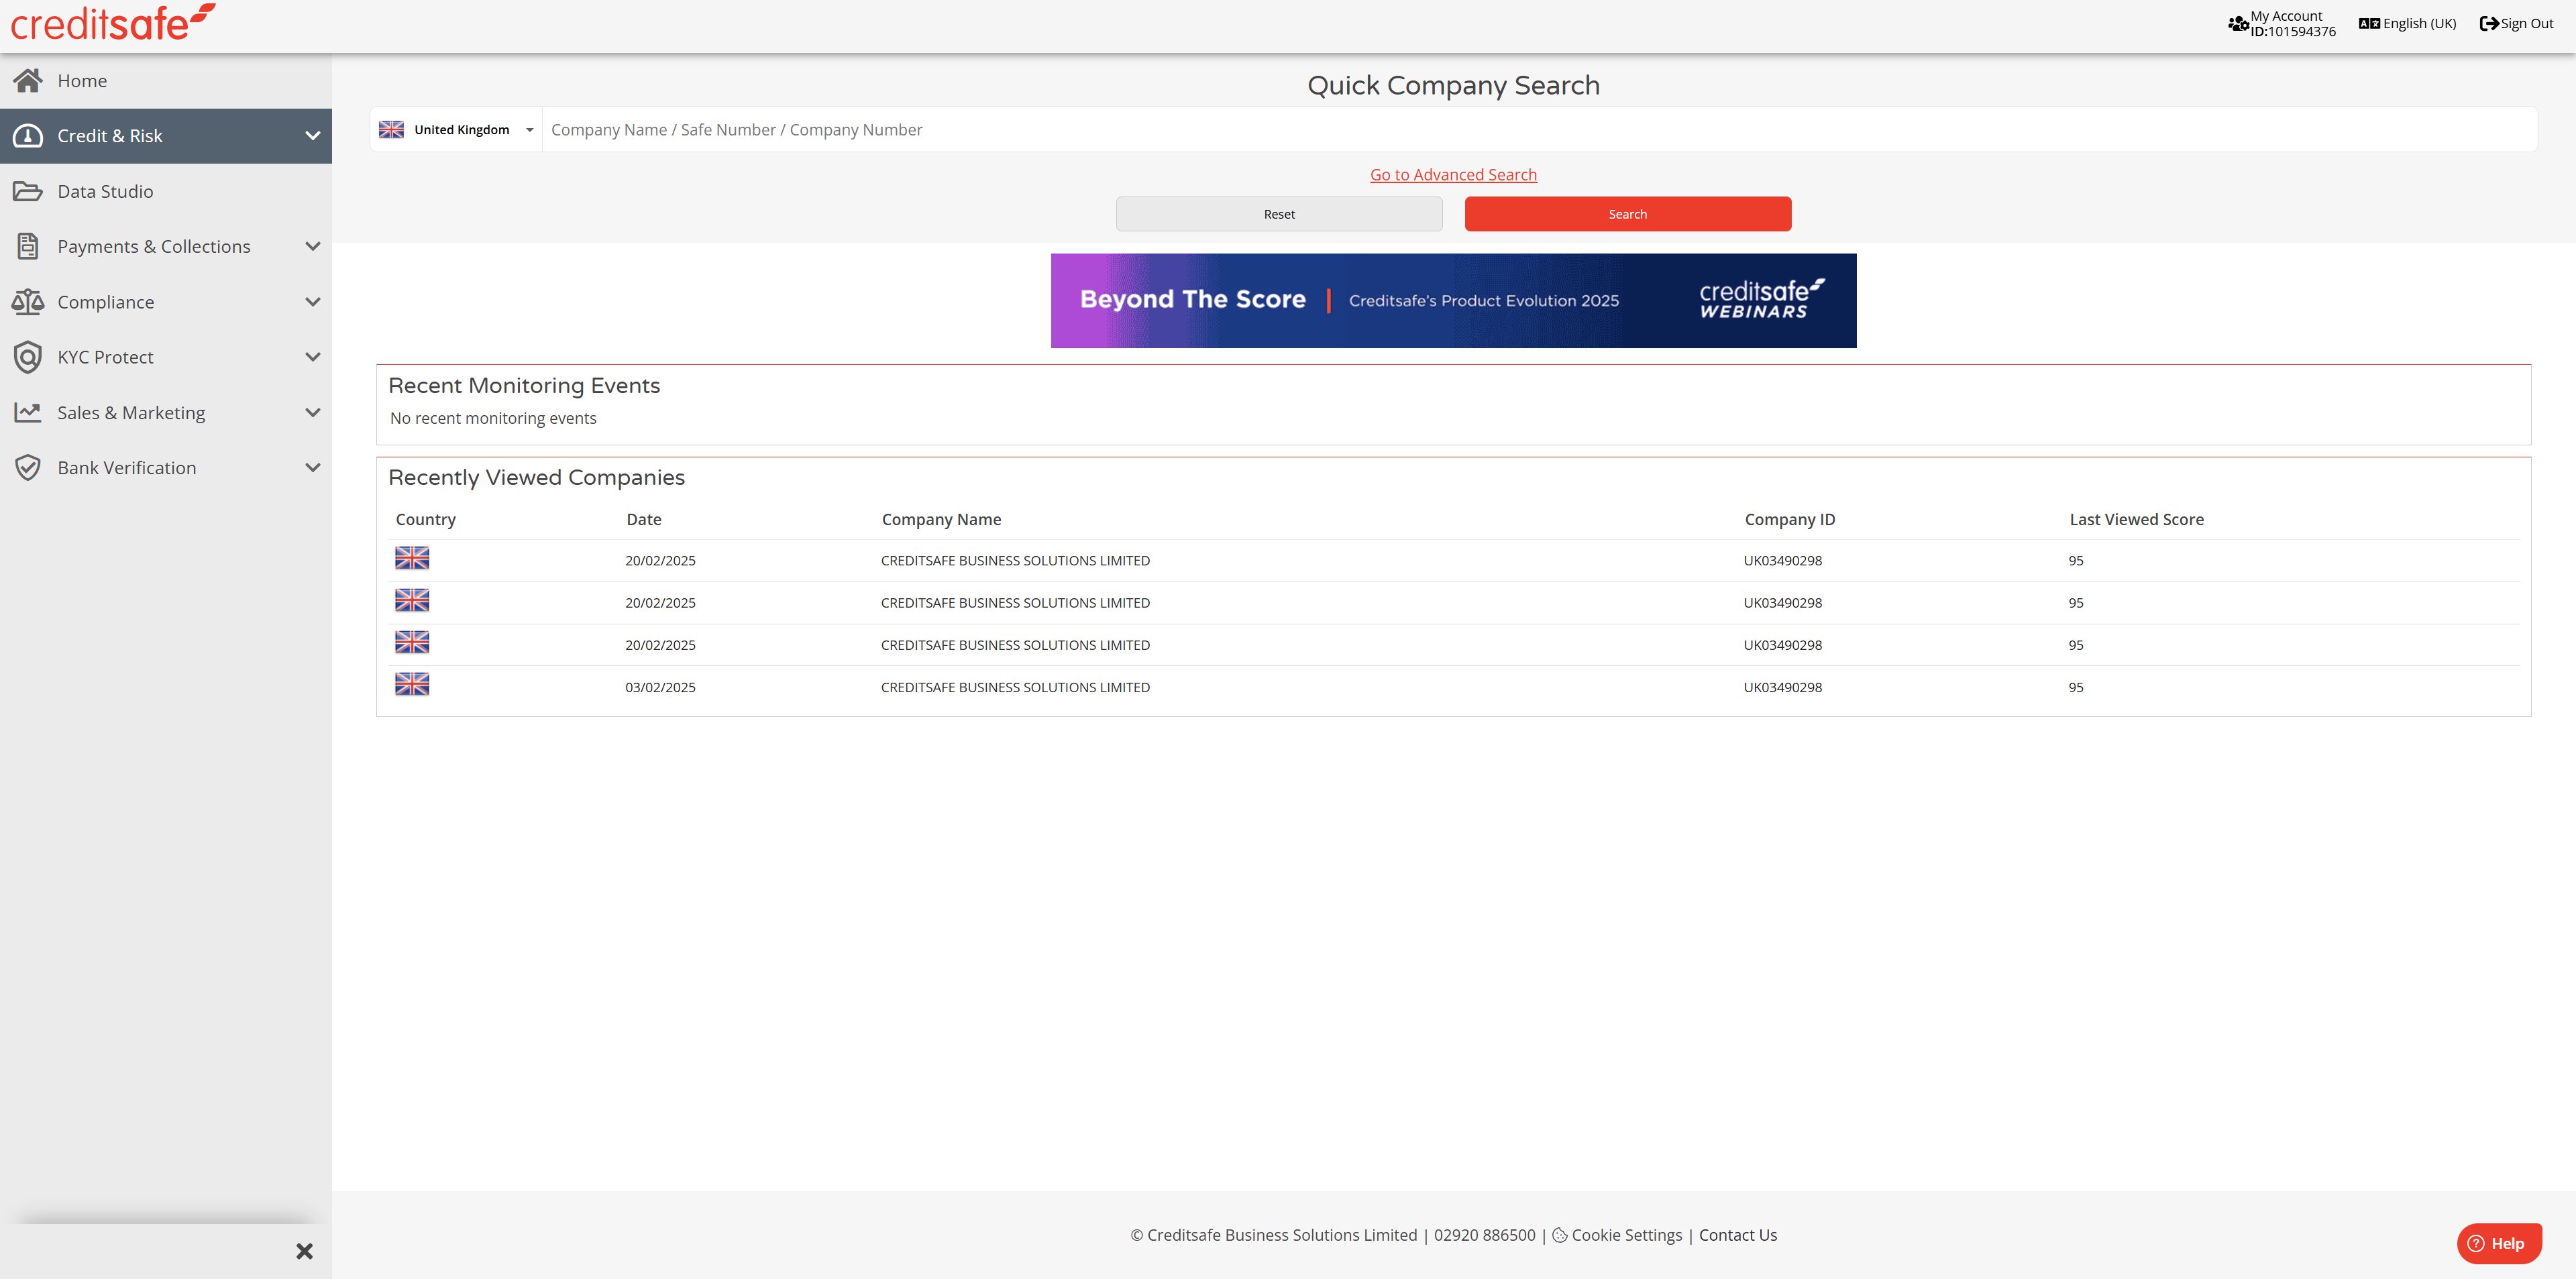The image size is (2576, 1279).
Task: Expand the Bank Verification chevron
Action: (x=313, y=468)
